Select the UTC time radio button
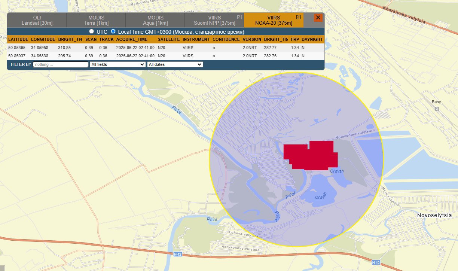 point(91,32)
